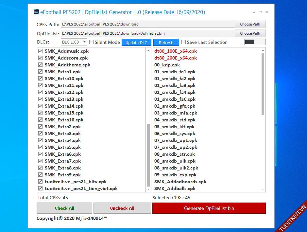Close the DpFileList Generator window

[x=267, y=12]
